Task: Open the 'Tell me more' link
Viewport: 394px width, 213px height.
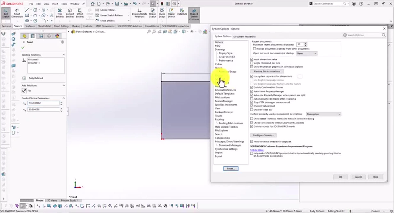Action: point(257,150)
